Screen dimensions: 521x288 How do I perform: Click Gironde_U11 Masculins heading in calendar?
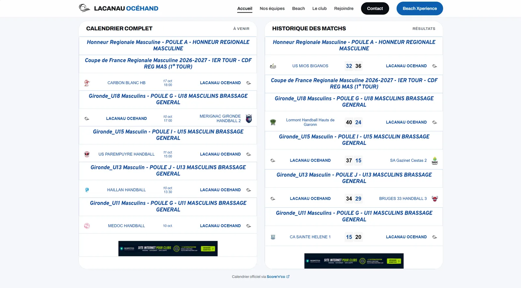point(168,206)
